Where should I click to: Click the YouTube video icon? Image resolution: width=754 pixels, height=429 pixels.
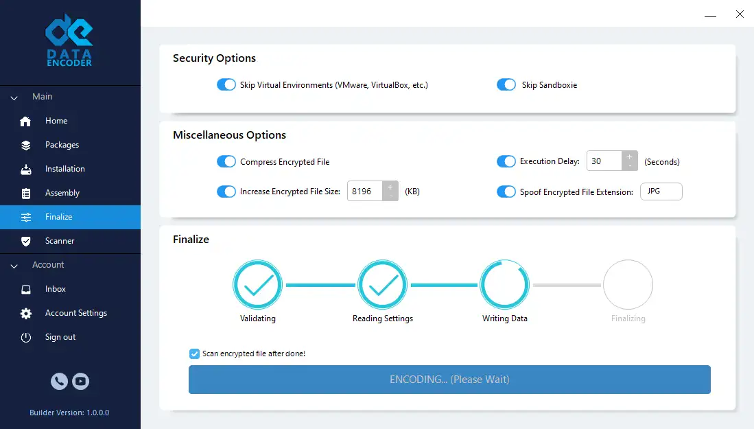click(81, 382)
